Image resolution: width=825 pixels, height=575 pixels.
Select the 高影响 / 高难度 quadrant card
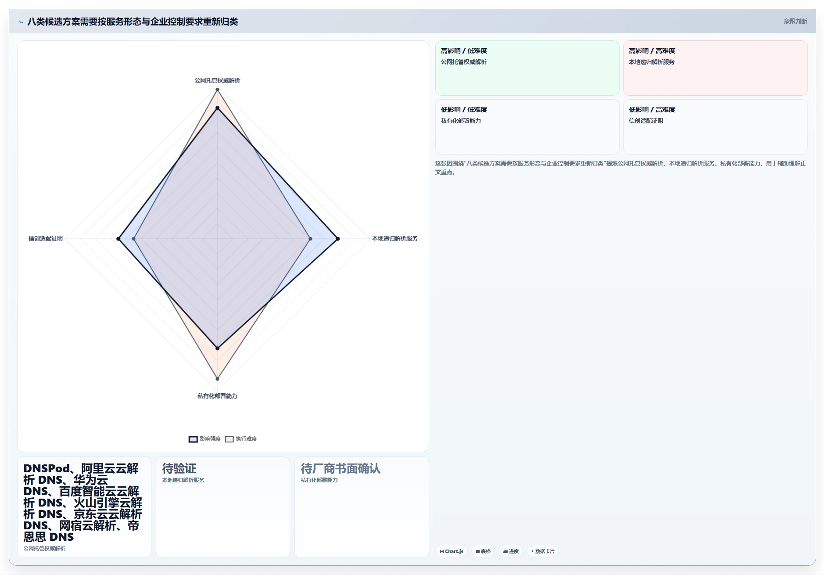point(715,68)
